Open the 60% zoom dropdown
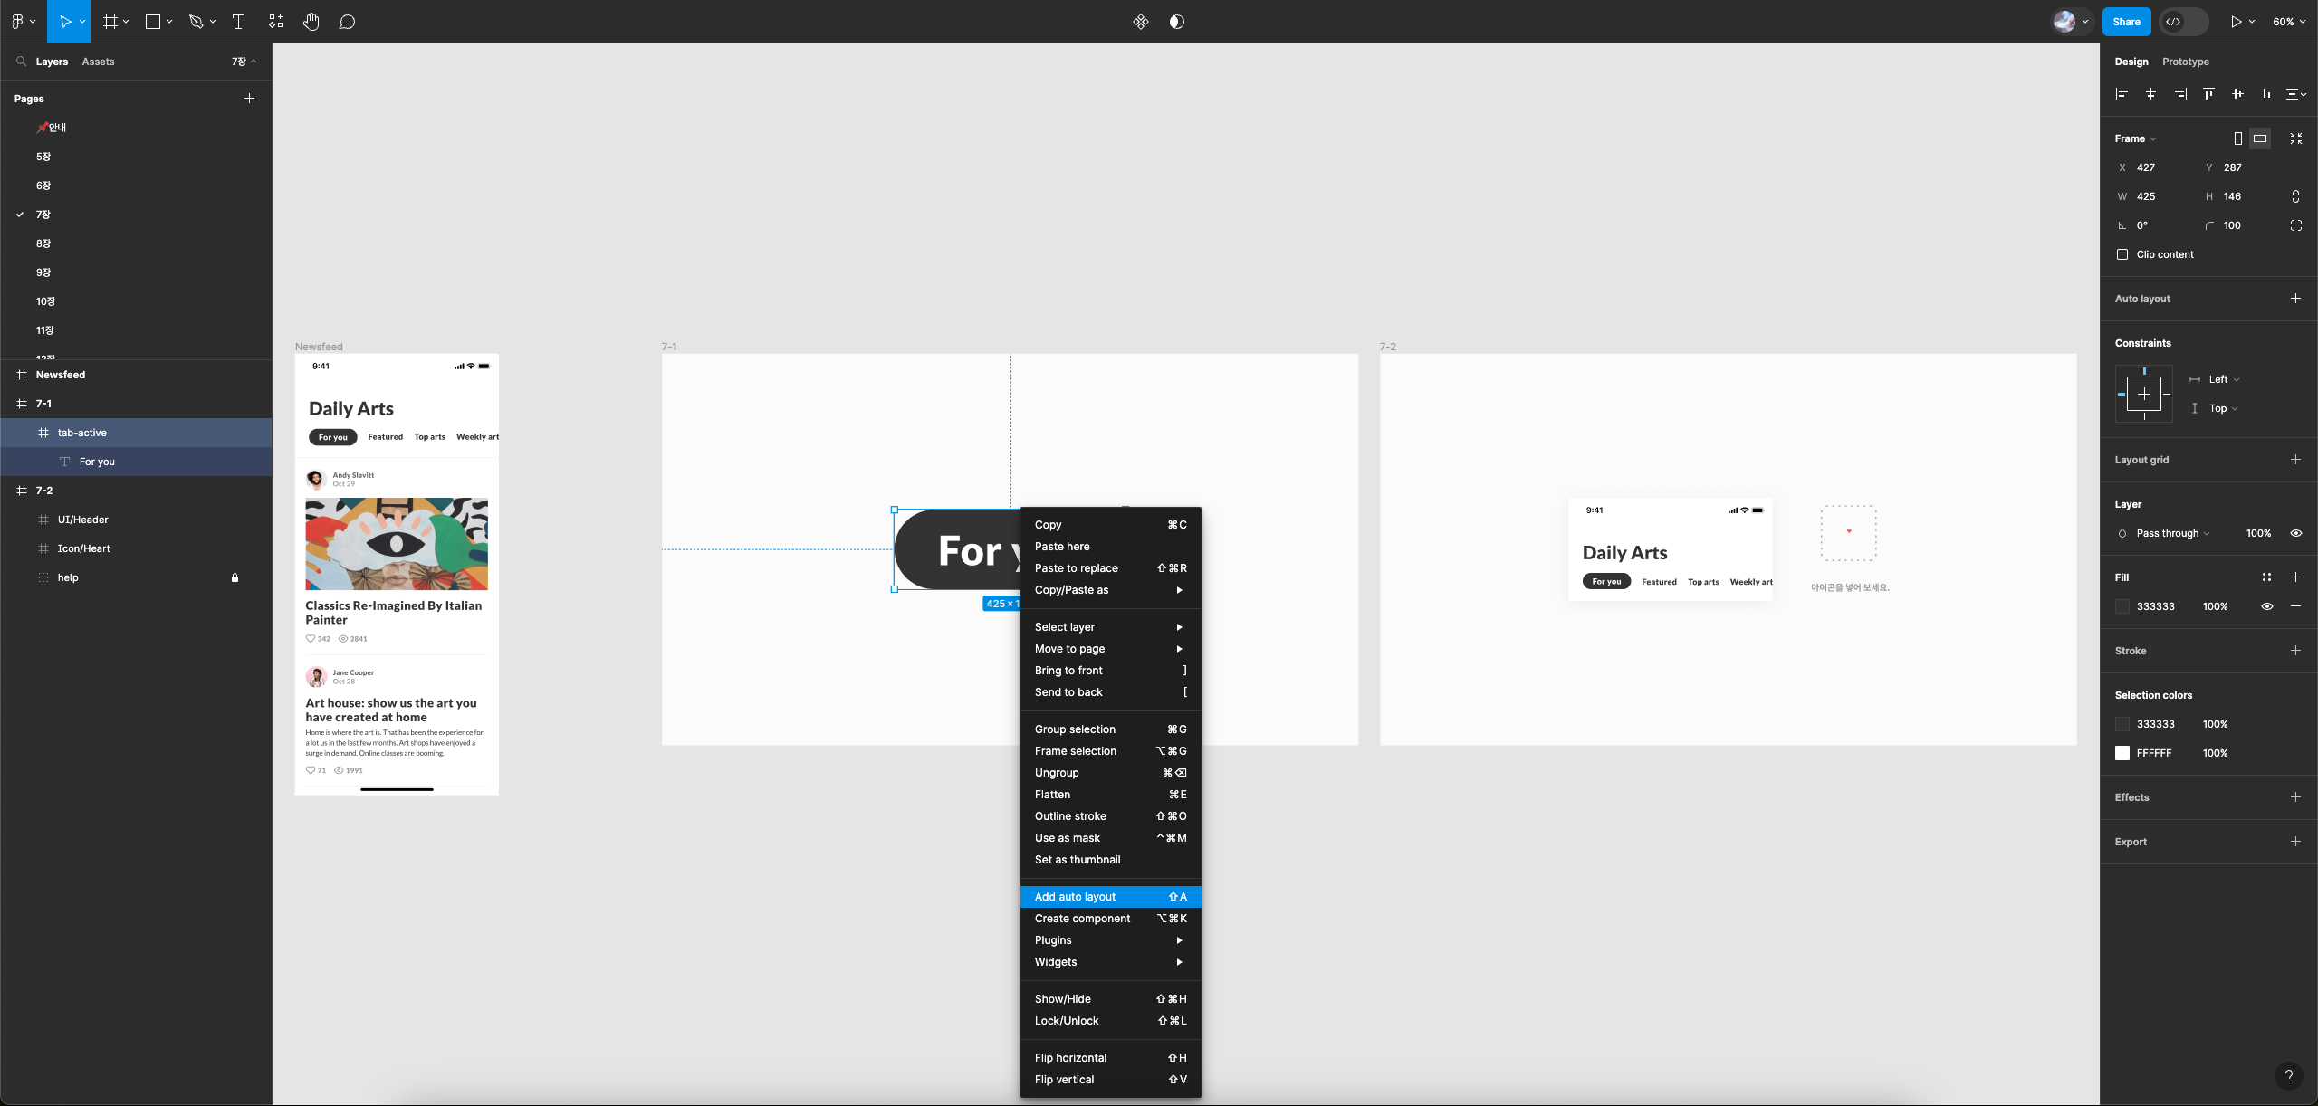The image size is (2318, 1106). click(x=2288, y=22)
